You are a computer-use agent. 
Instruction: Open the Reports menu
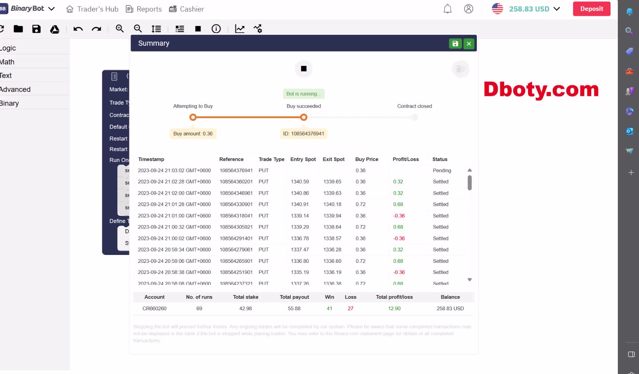coord(144,9)
